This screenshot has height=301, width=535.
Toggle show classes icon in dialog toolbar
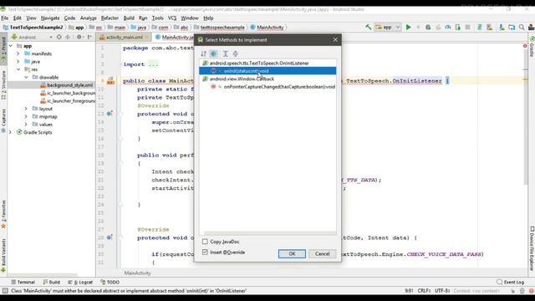pyautogui.click(x=214, y=54)
